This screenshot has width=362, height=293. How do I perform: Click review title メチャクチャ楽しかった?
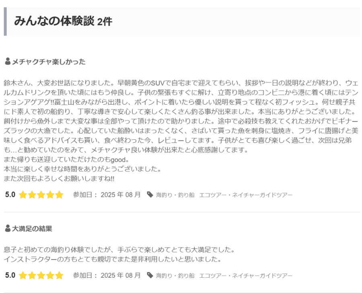click(49, 62)
